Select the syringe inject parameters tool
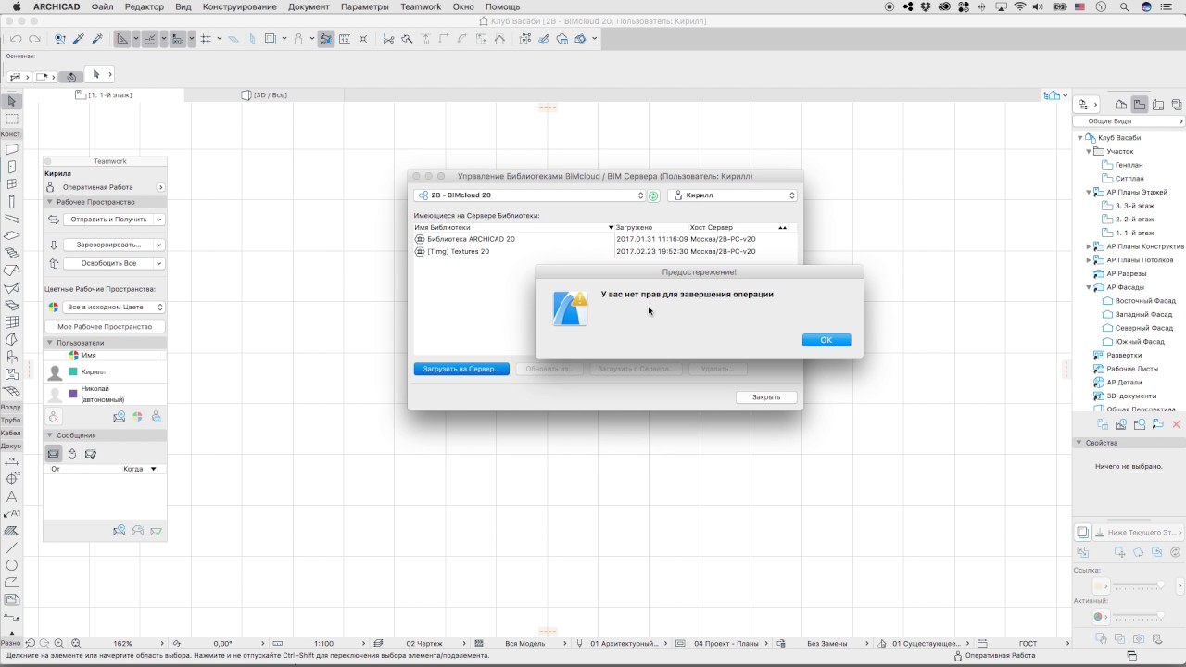The width and height of the screenshot is (1186, 667). (x=97, y=39)
